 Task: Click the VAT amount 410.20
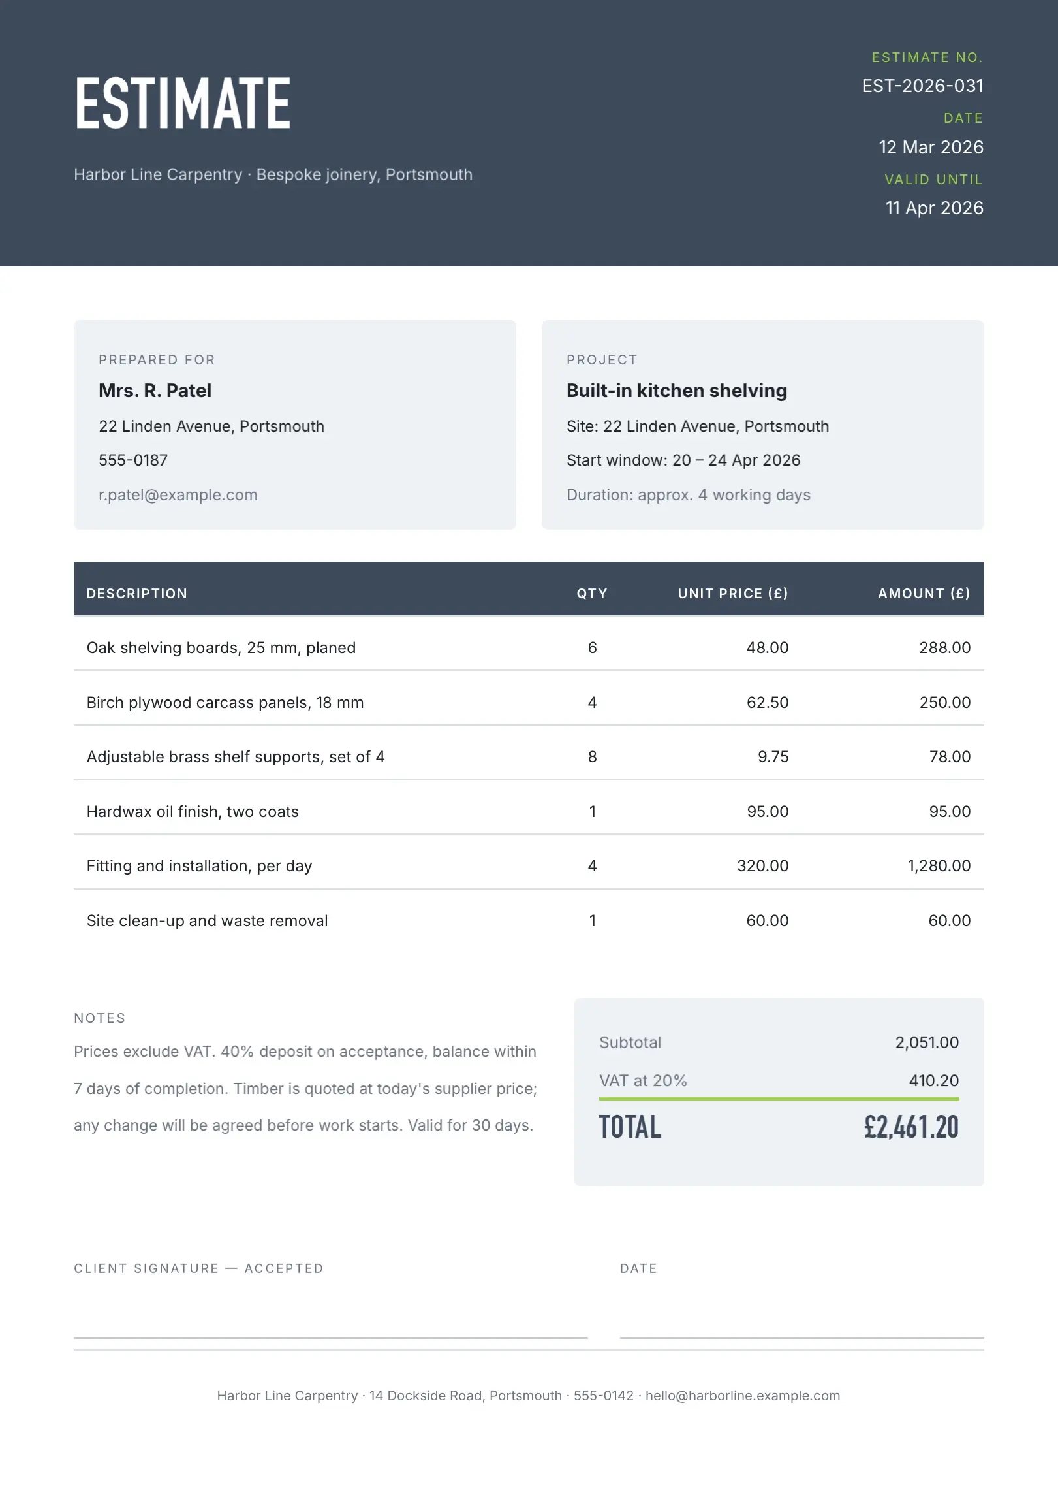934,1081
